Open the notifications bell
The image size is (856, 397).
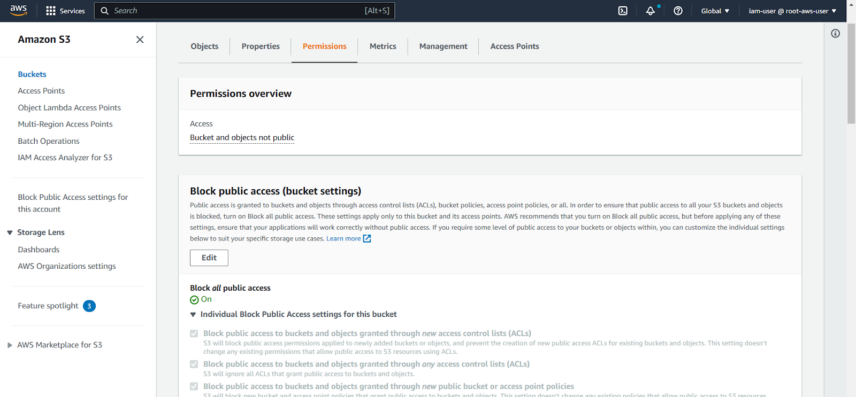pos(651,11)
